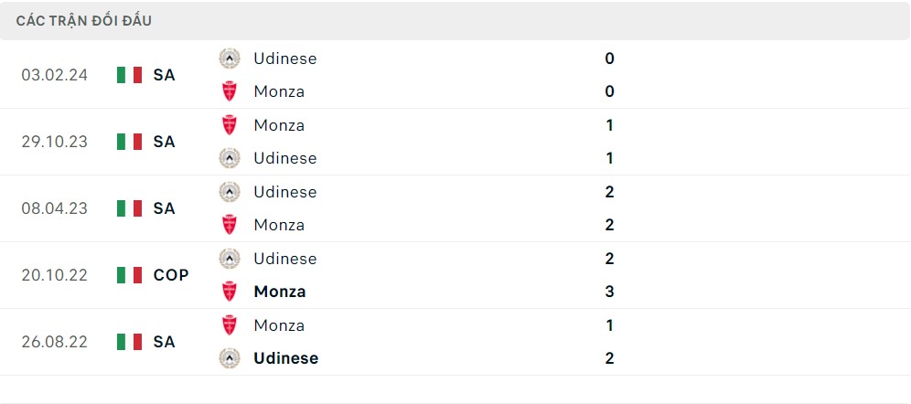Click Italy flag beside COP label
This screenshot has height=404, width=911.
(130, 275)
